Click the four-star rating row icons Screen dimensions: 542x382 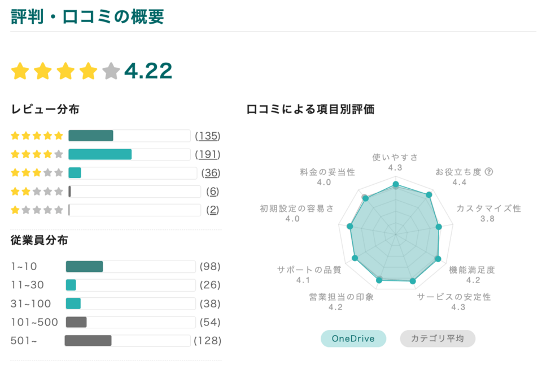pyautogui.click(x=37, y=154)
